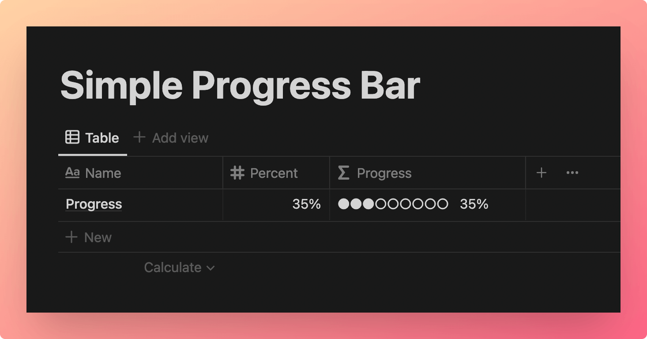Open the three-dot table options menu
The height and width of the screenshot is (339, 647).
[x=572, y=173]
